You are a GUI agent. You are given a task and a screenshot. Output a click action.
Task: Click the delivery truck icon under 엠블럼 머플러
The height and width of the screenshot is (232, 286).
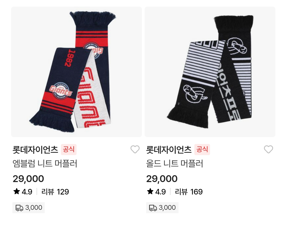coord(19,208)
